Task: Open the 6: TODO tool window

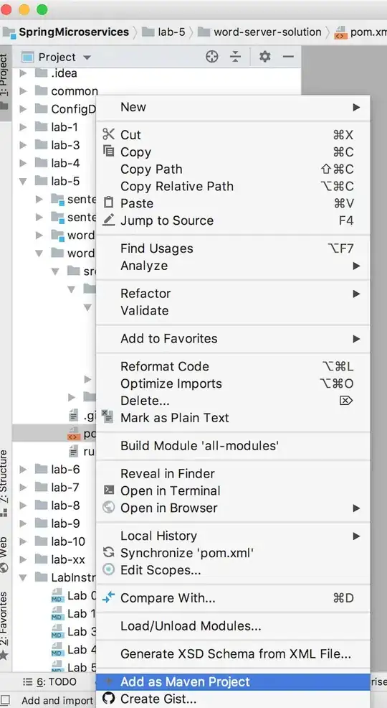Action: click(x=50, y=682)
